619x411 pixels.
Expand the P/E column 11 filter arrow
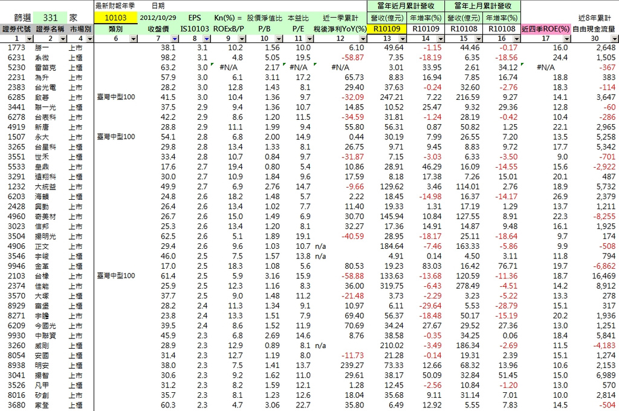coord(310,39)
